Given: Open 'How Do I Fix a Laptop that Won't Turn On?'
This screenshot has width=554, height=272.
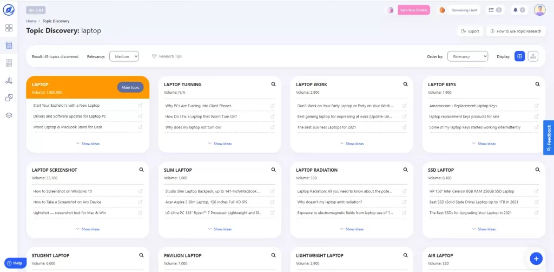Looking at the screenshot, I should [x=201, y=116].
